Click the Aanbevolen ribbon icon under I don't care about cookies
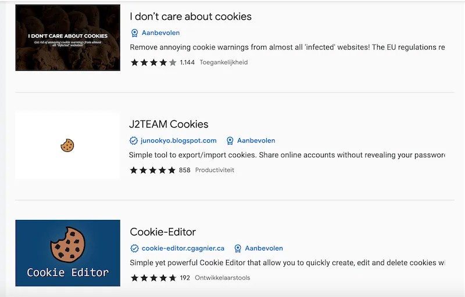This screenshot has width=465, height=297. tap(134, 33)
